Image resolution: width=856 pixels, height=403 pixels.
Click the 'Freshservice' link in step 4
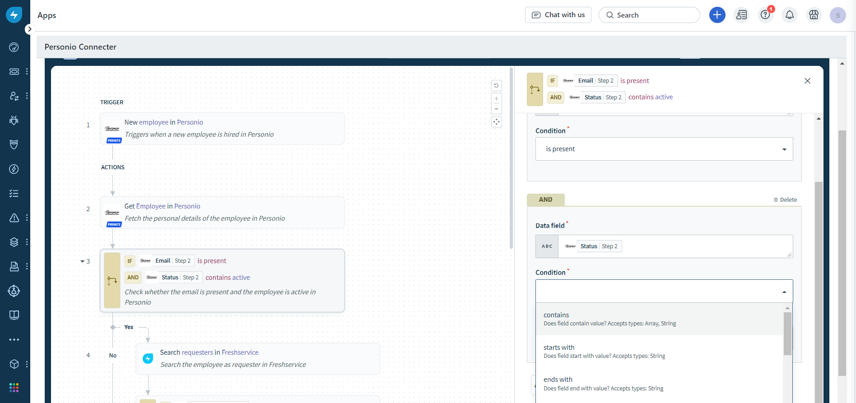240,352
